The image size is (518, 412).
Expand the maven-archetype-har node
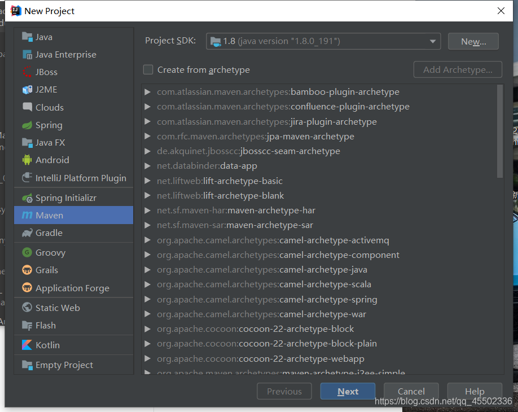[x=147, y=211]
